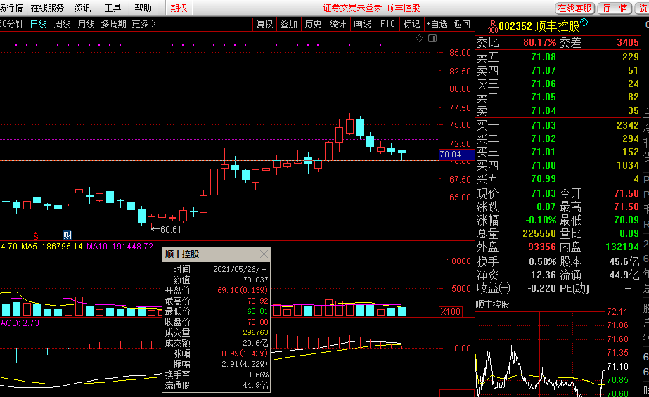Open the 工具 menu
Viewport: 649px width, 397px height.
pos(113,8)
